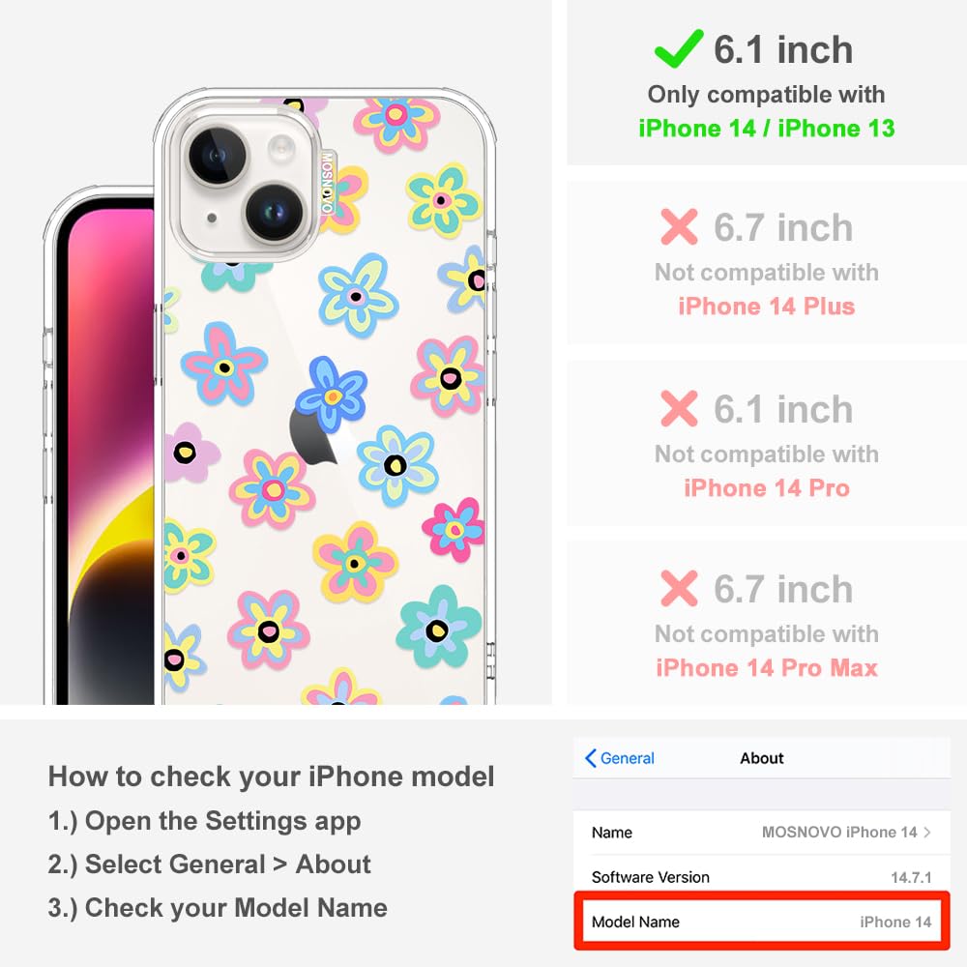Click the upper camera lens

[x=217, y=155]
